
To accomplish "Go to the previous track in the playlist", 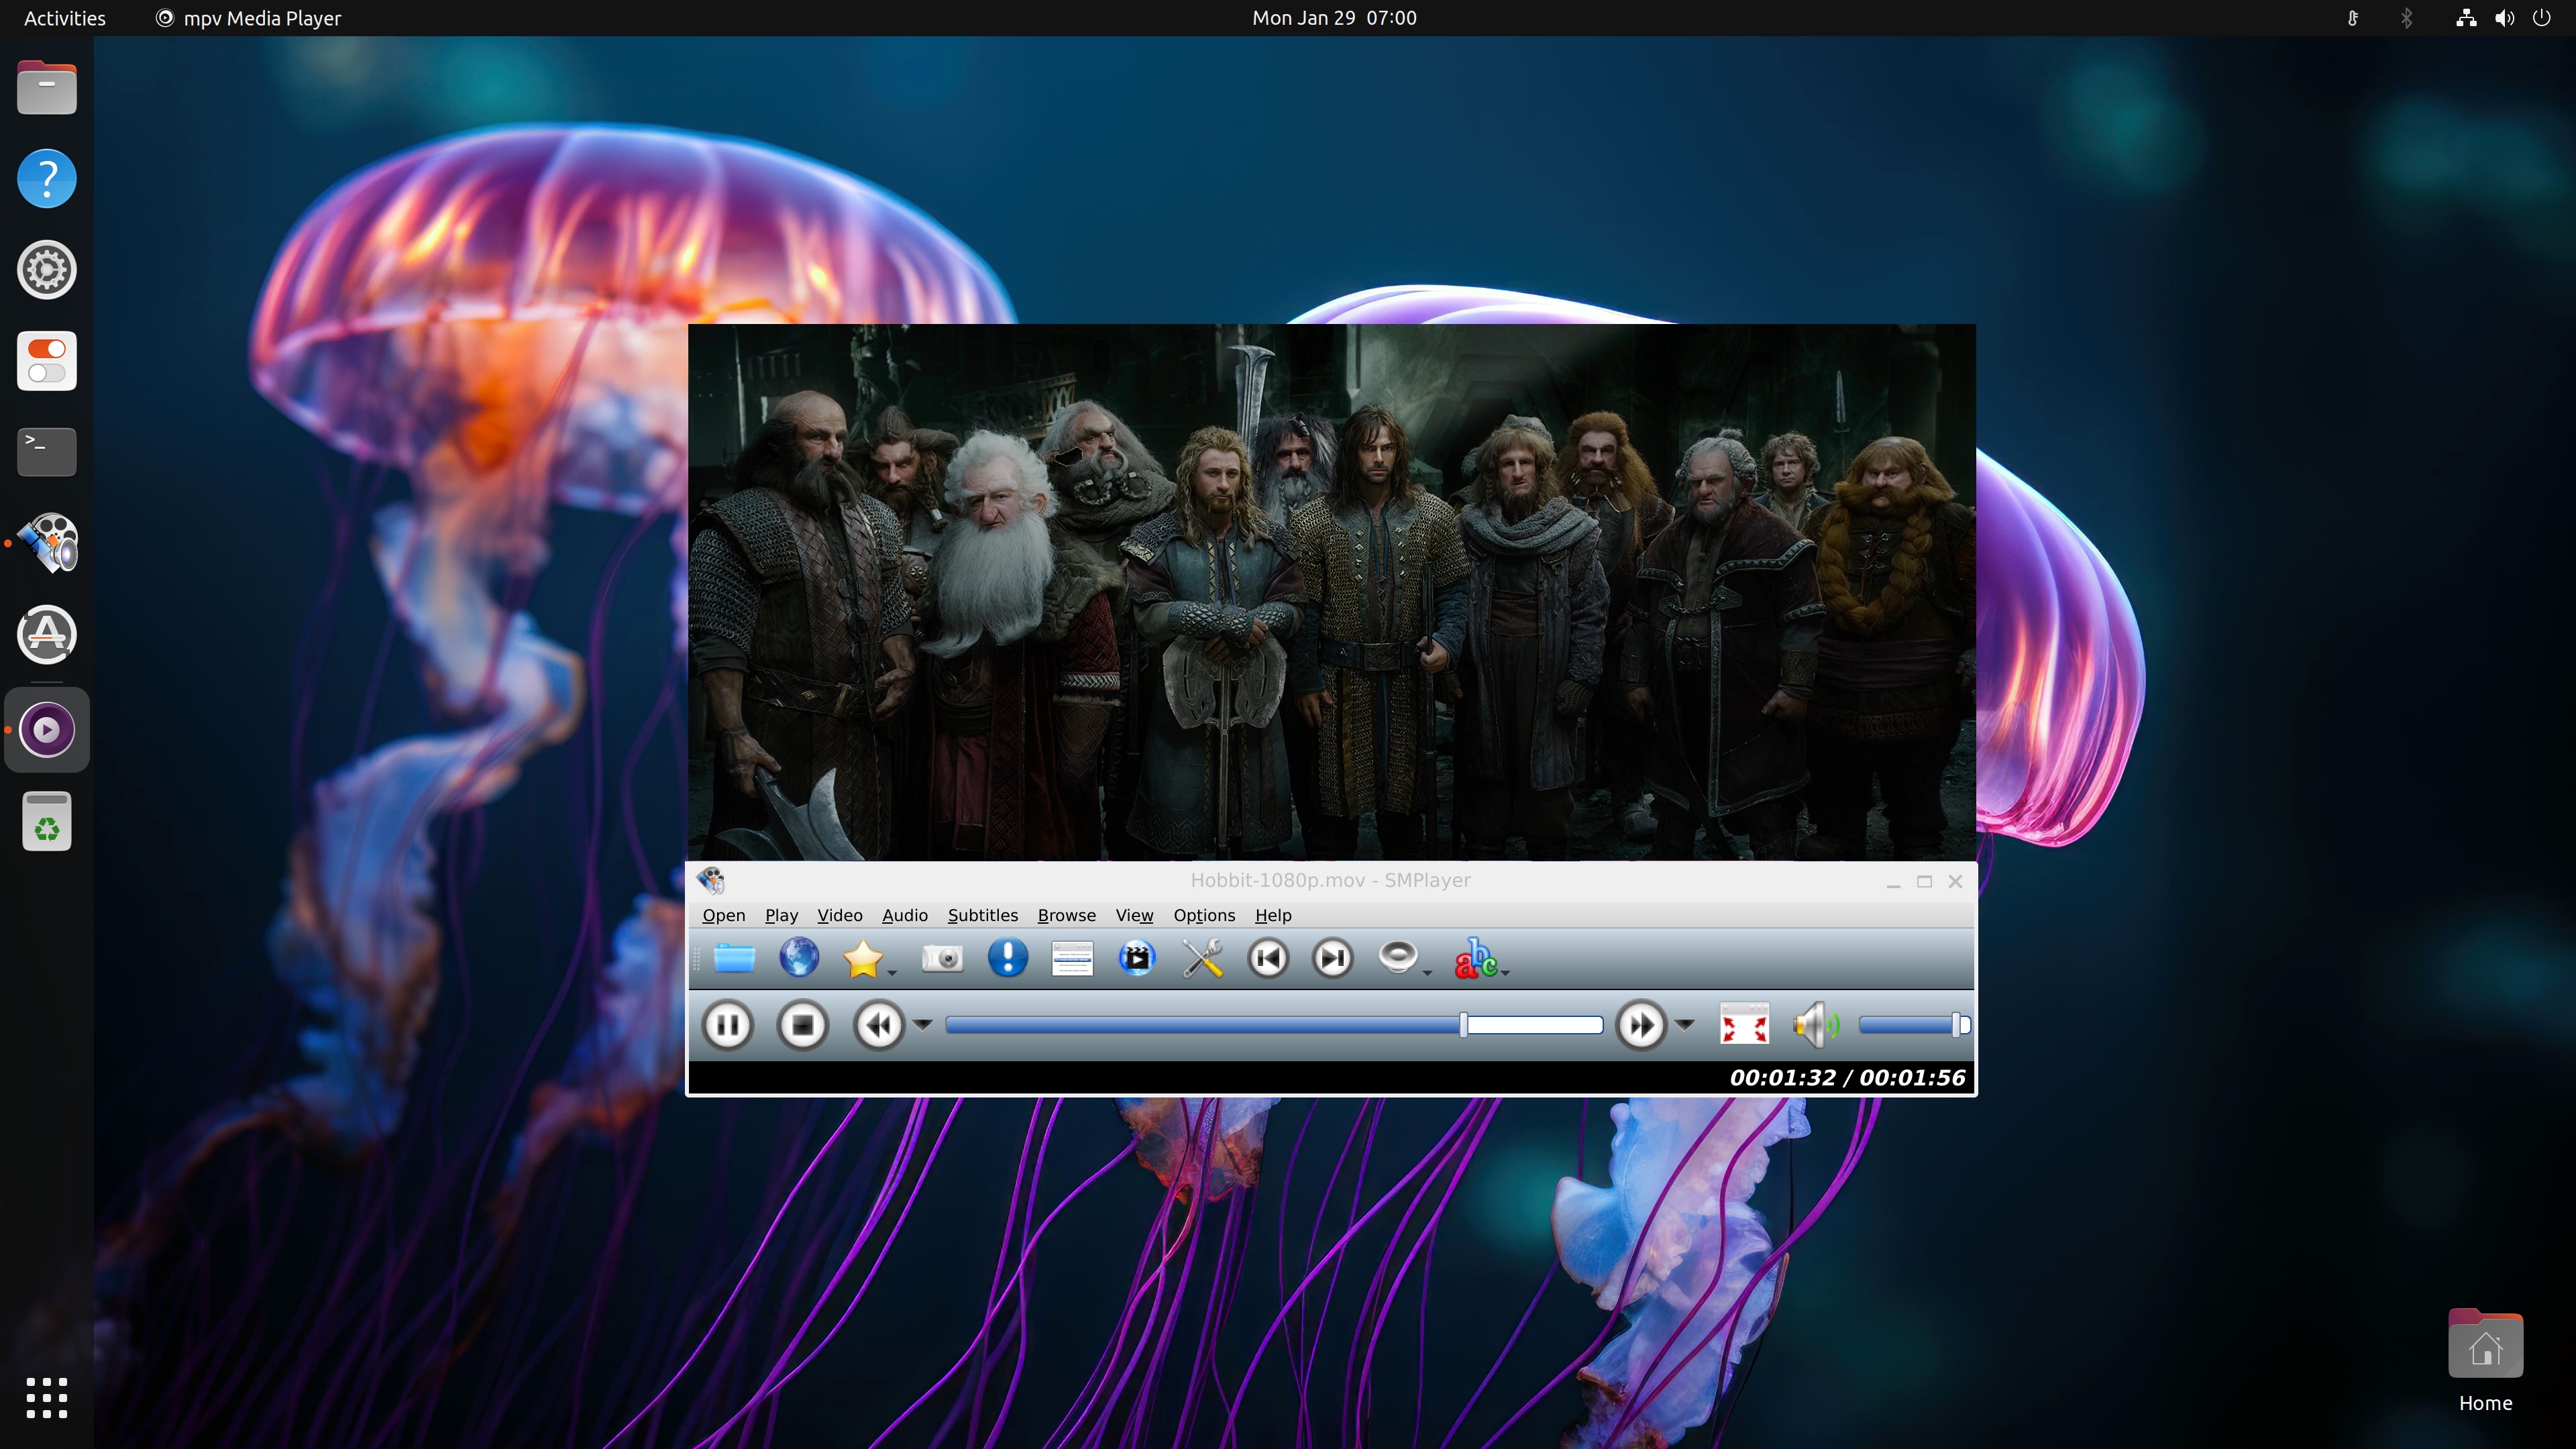I will (x=1268, y=958).
